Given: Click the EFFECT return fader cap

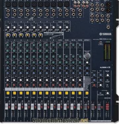Looking at the screenshot, I should (x=86, y=107).
